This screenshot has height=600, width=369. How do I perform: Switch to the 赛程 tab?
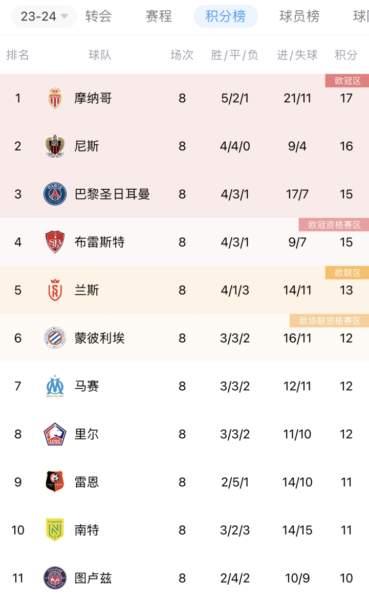pyautogui.click(x=159, y=16)
